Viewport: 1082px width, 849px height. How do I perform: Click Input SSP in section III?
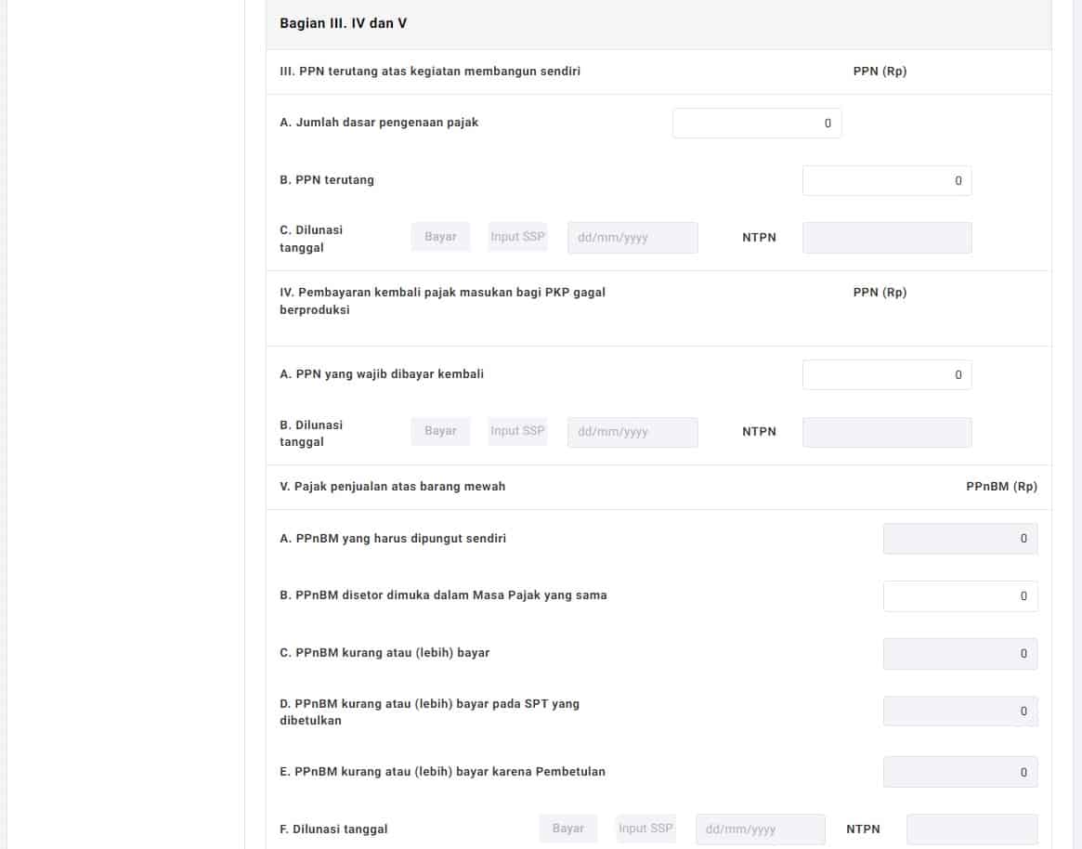click(x=517, y=237)
